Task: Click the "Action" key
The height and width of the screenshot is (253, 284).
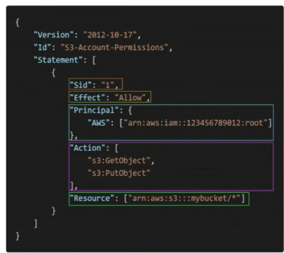Action: tap(87, 148)
